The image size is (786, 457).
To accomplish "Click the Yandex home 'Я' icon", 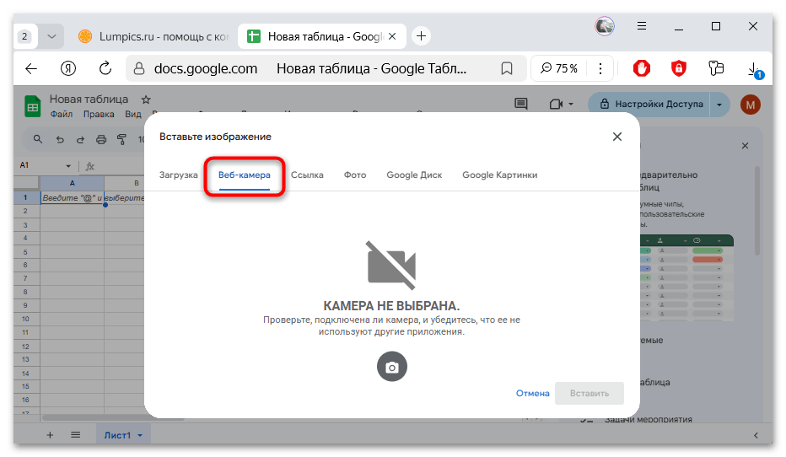I will (x=68, y=68).
